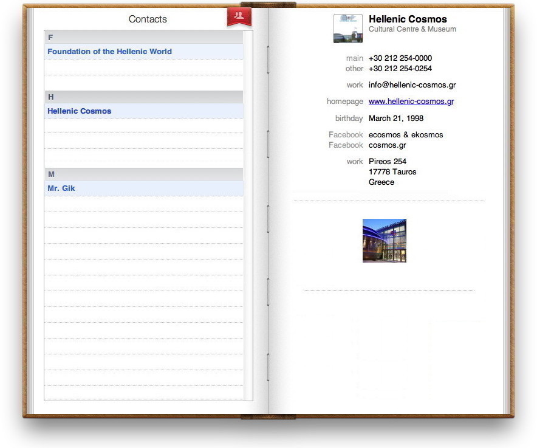The height and width of the screenshot is (448, 537).
Task: Click main phone number +30 212 254-0000
Action: click(x=400, y=58)
